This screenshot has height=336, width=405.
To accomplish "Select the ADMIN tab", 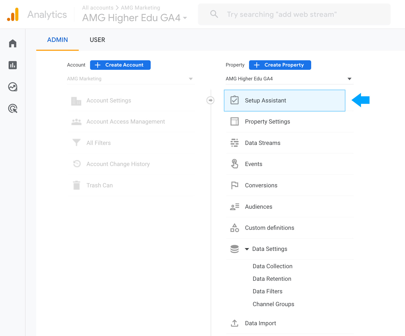I will click(57, 40).
